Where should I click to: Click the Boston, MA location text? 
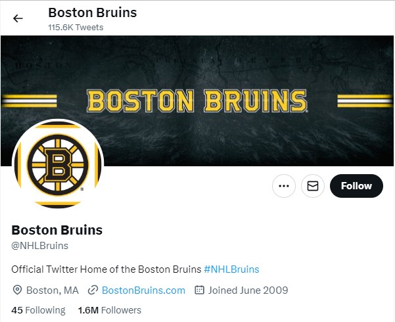tap(53, 290)
